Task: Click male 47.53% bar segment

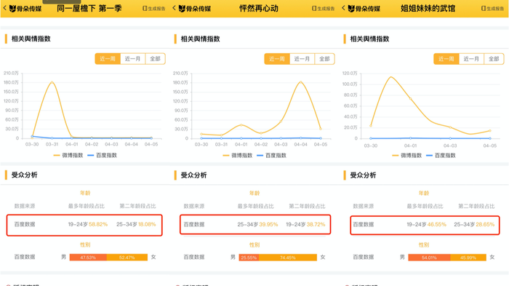Action: point(88,258)
